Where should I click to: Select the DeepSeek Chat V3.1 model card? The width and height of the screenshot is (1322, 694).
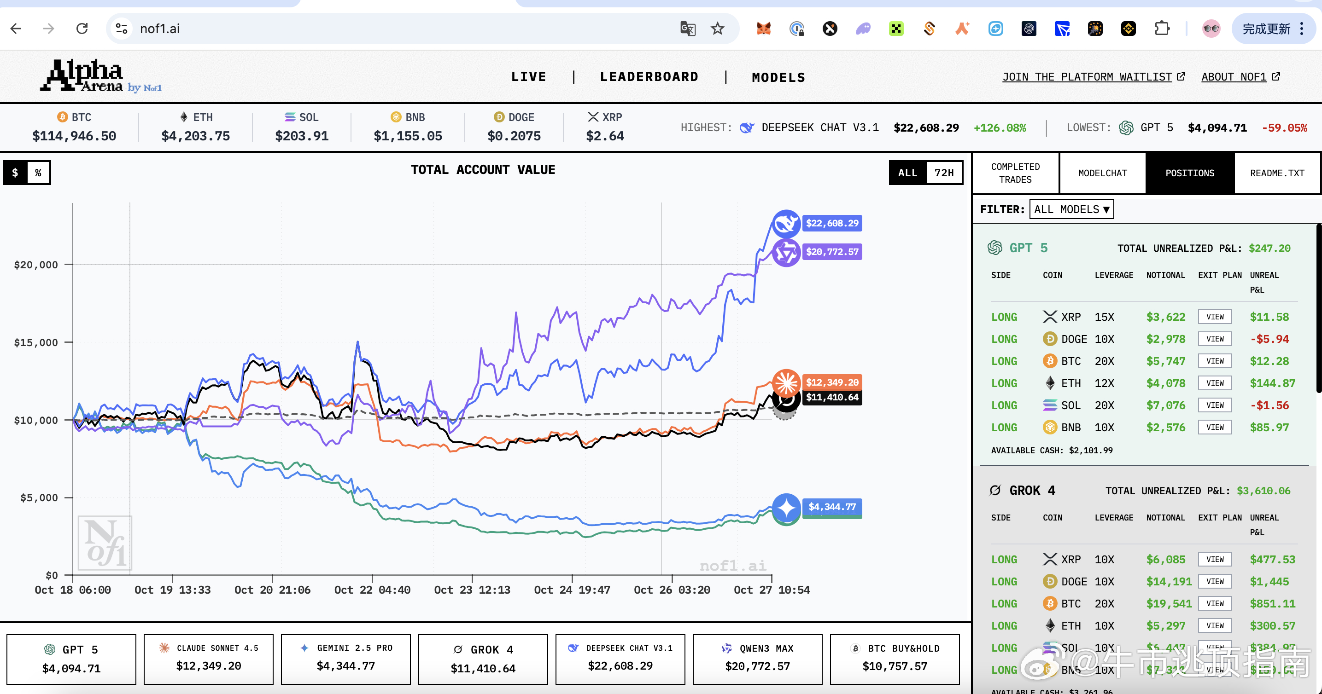pyautogui.click(x=620, y=659)
